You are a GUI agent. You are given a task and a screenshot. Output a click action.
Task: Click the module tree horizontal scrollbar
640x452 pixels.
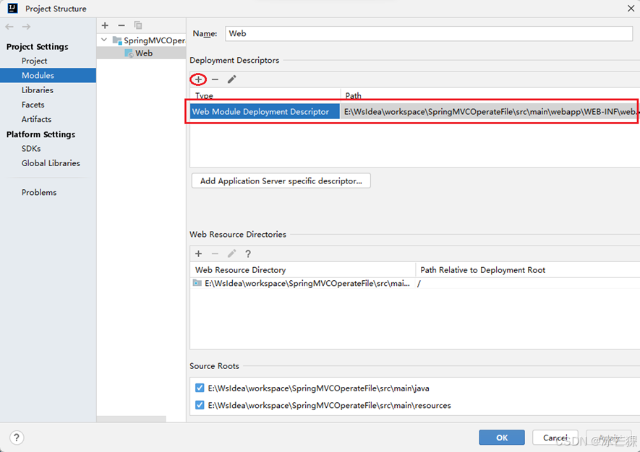(x=132, y=419)
